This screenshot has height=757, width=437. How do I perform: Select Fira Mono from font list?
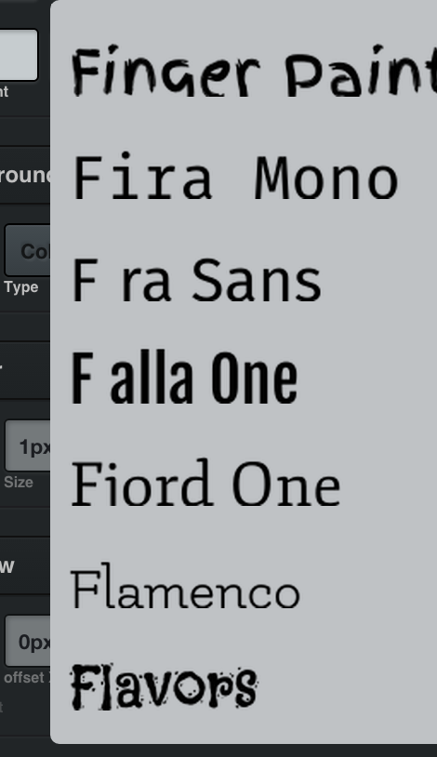pyautogui.click(x=235, y=177)
